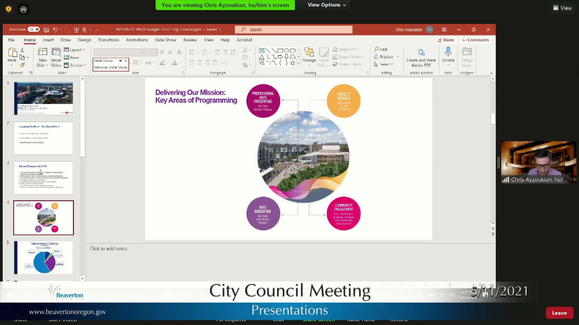The image size is (579, 325).
Task: Switch to the Transitions tab
Action: tap(108, 40)
